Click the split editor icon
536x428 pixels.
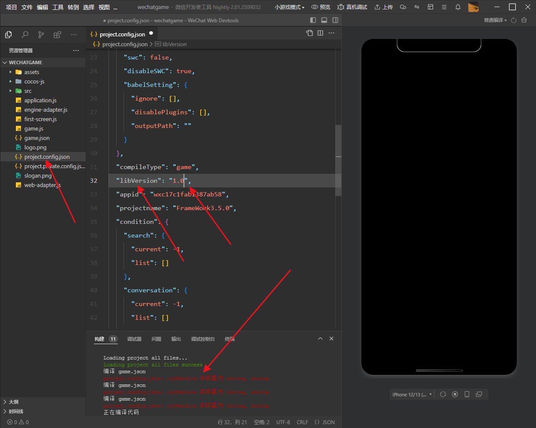[320, 33]
